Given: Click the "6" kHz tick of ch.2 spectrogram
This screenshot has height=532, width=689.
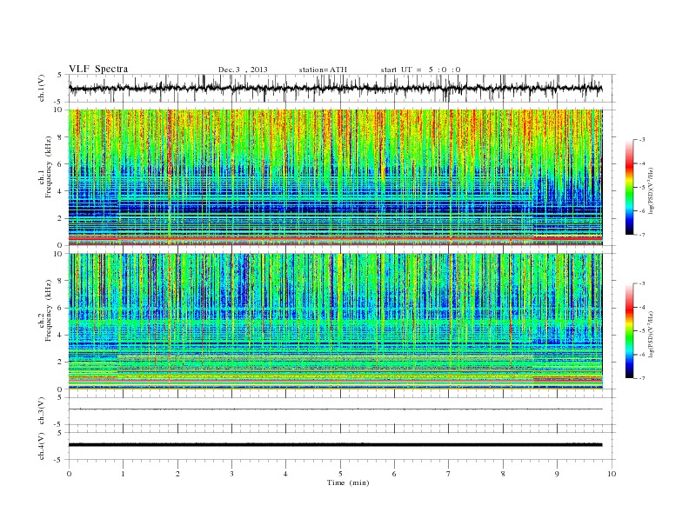Looking at the screenshot, I should click(x=61, y=308).
